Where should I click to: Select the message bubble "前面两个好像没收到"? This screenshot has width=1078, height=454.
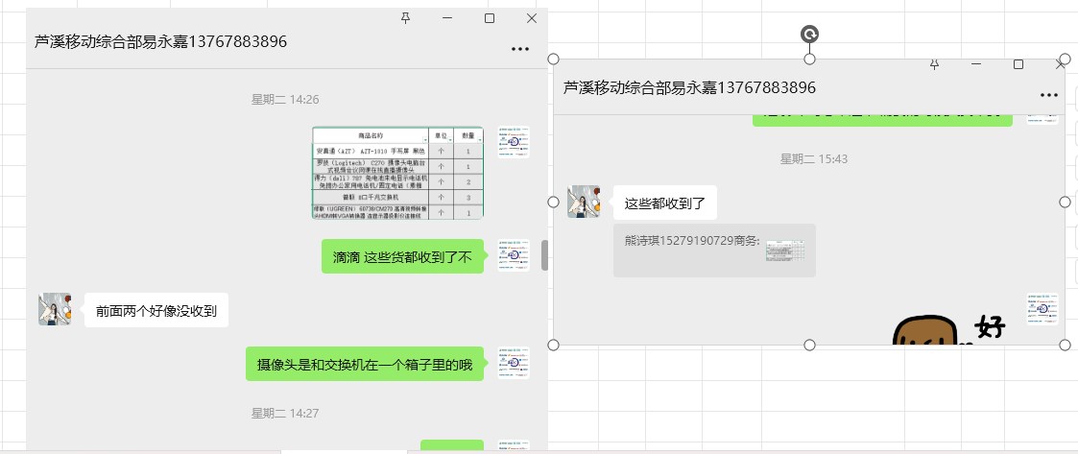coord(156,311)
